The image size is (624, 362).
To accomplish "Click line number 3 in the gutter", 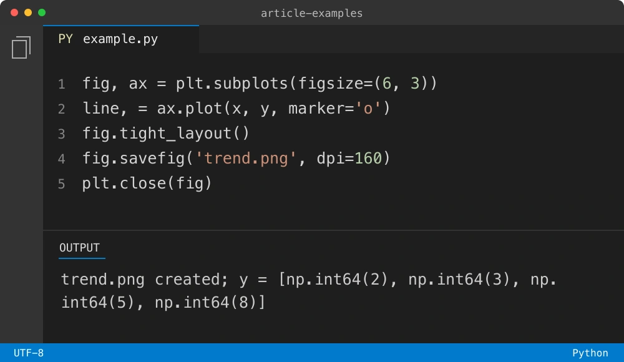I will click(x=61, y=134).
